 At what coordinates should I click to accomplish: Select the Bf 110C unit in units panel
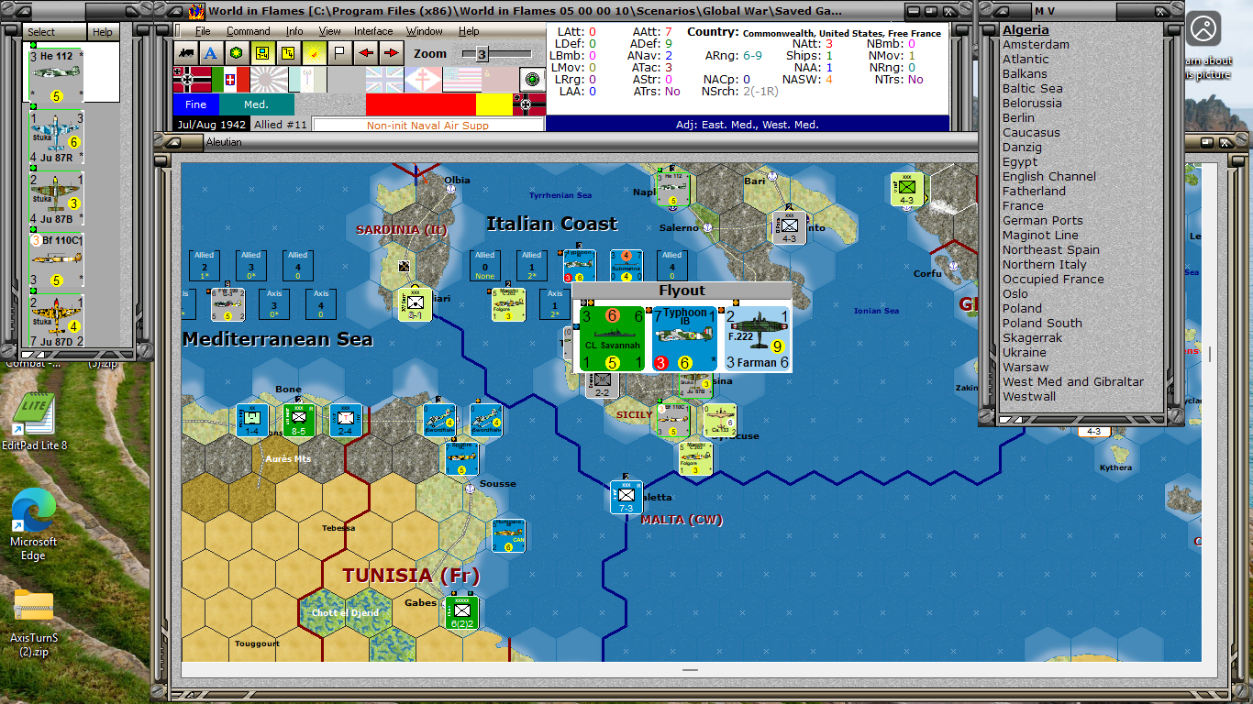point(56,260)
